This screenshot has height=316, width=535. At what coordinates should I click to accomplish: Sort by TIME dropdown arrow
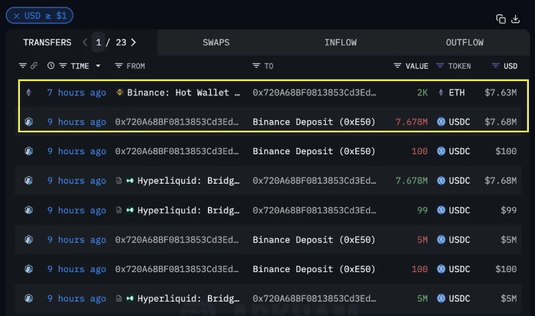pos(98,65)
